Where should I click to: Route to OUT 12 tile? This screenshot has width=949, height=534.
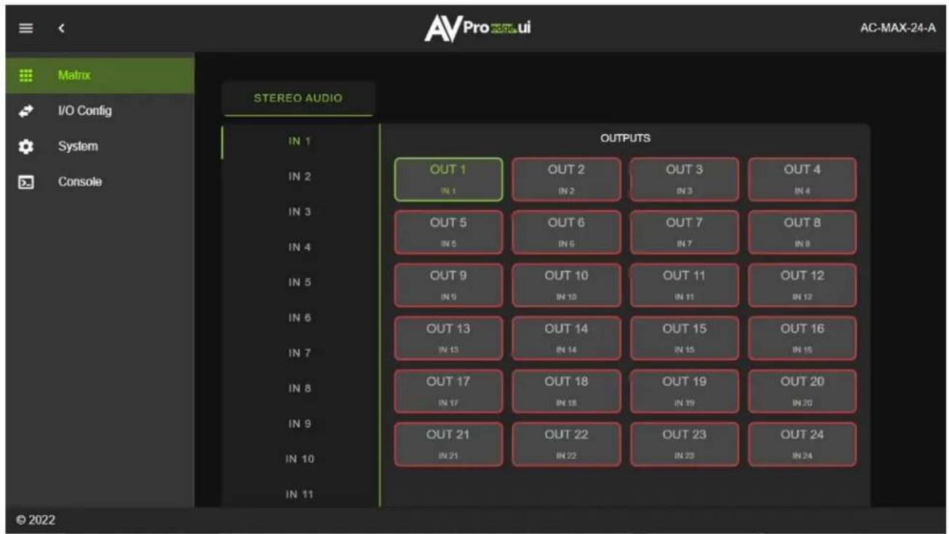(x=802, y=285)
